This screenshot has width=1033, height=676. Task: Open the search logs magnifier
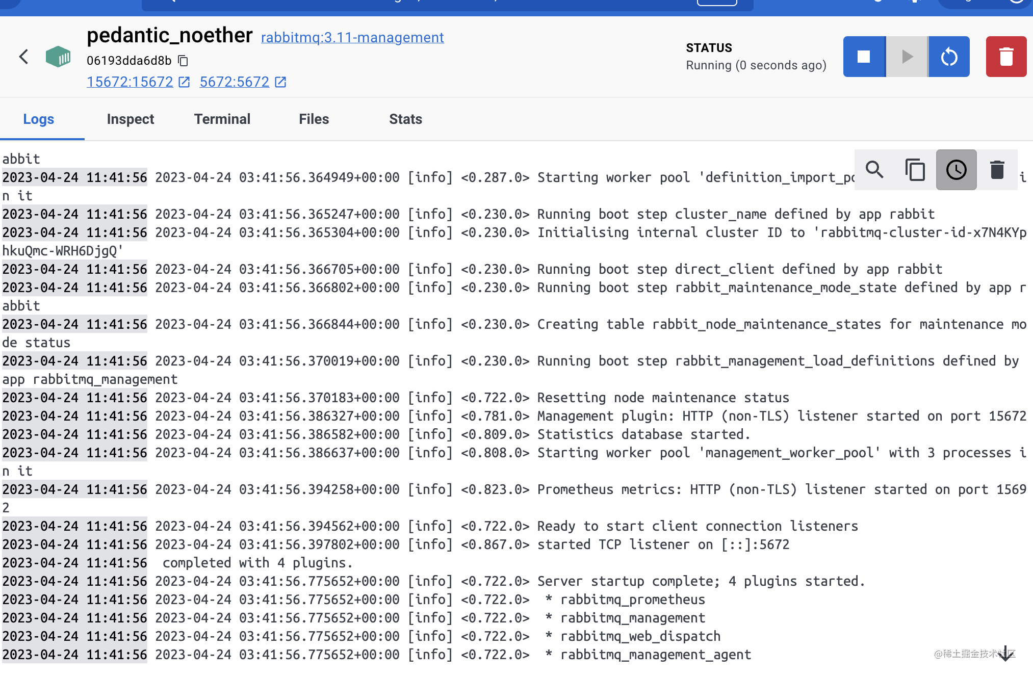pyautogui.click(x=875, y=170)
